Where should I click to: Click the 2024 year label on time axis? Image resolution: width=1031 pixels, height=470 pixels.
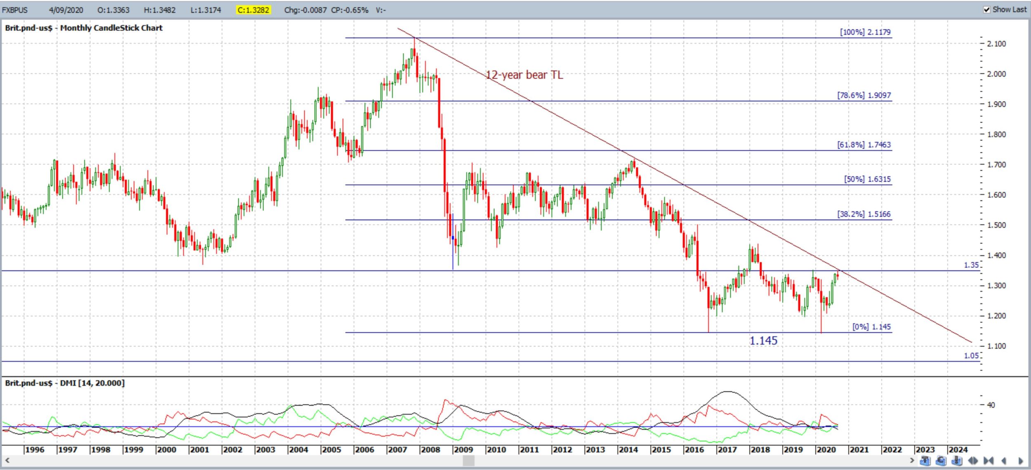[x=958, y=450]
